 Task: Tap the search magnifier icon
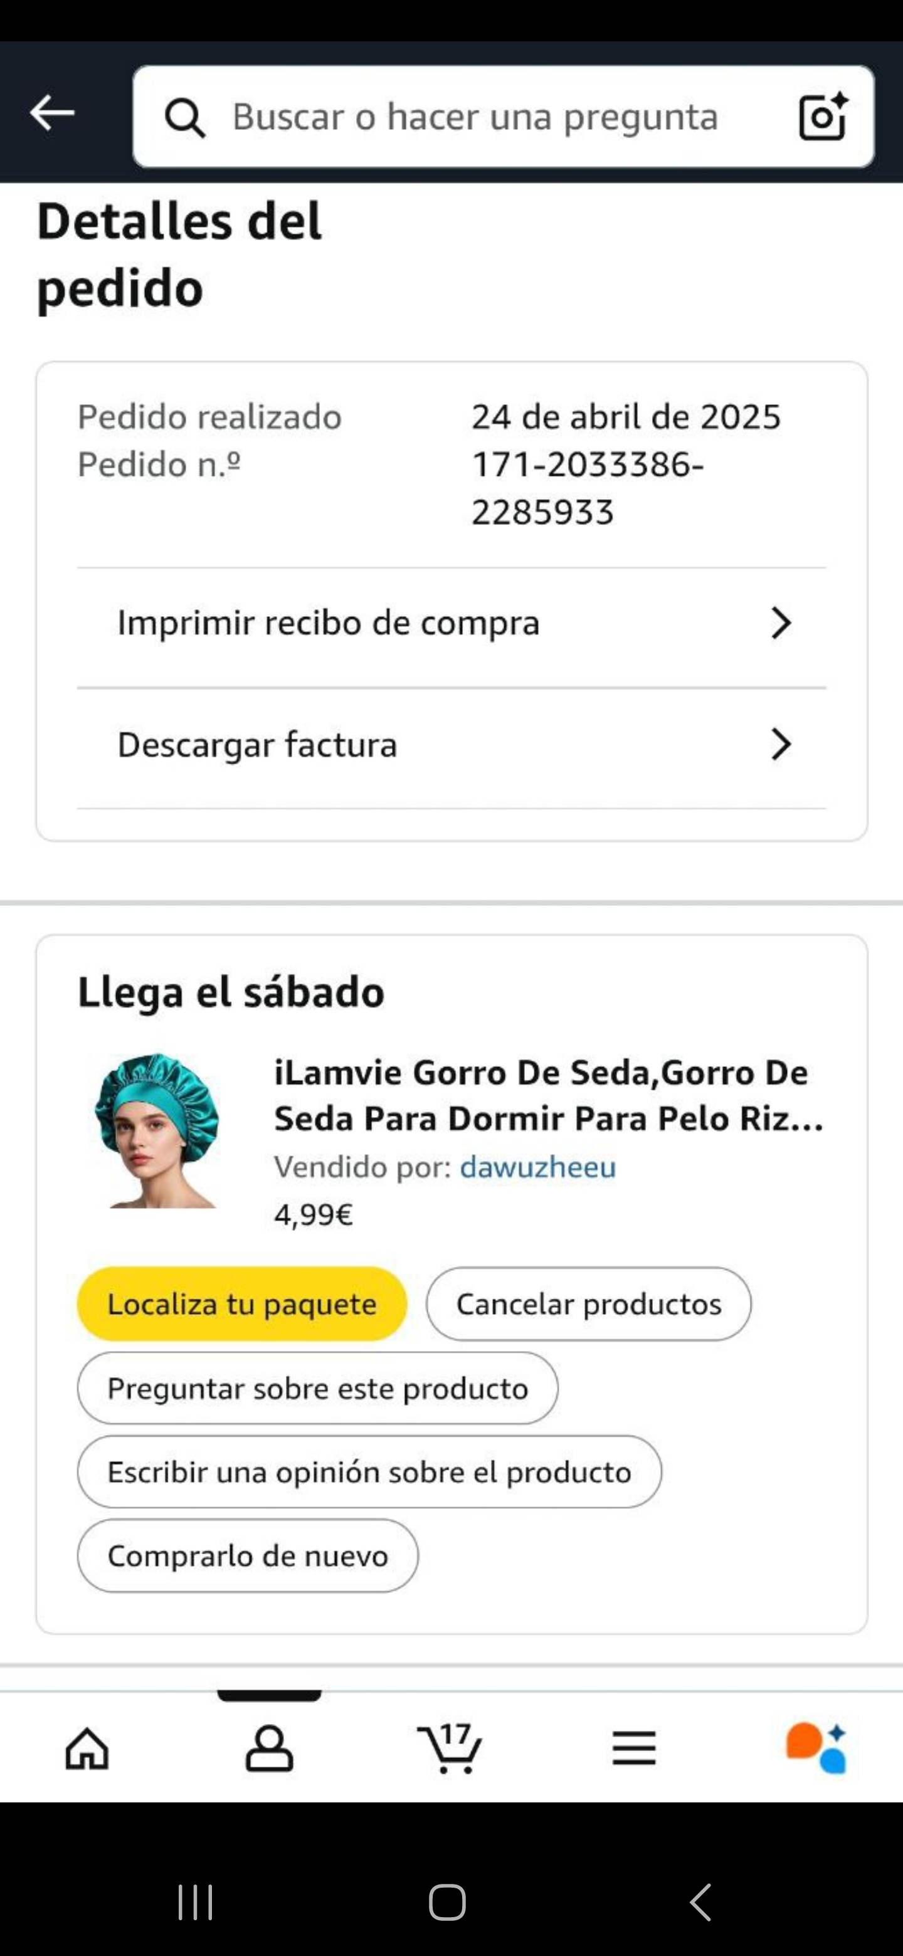pos(184,118)
